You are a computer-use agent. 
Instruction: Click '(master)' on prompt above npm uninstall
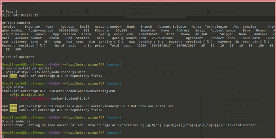(x=114, y=64)
